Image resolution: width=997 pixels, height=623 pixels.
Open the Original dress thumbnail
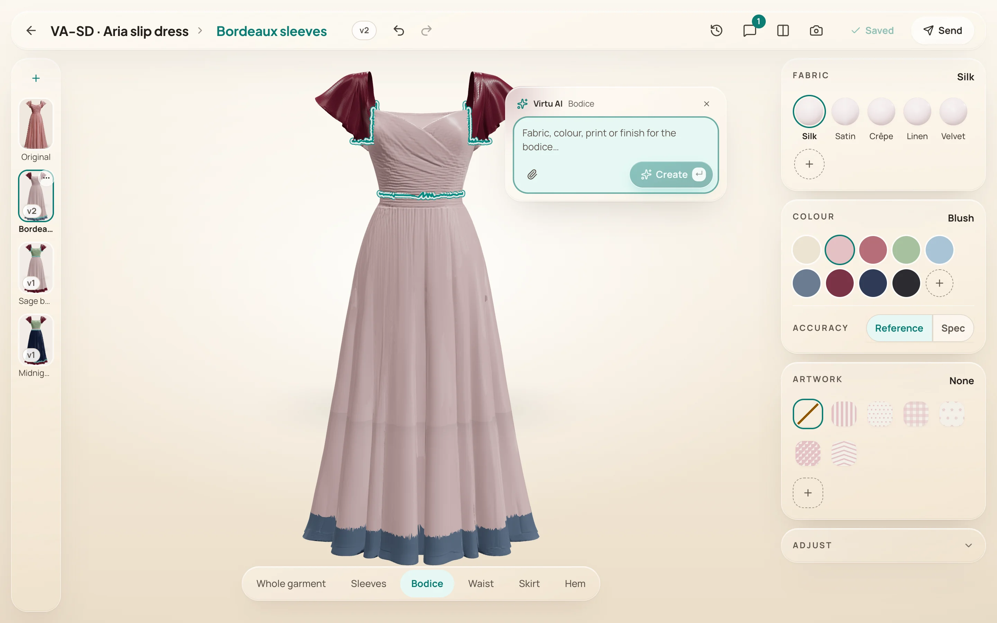[x=36, y=124]
